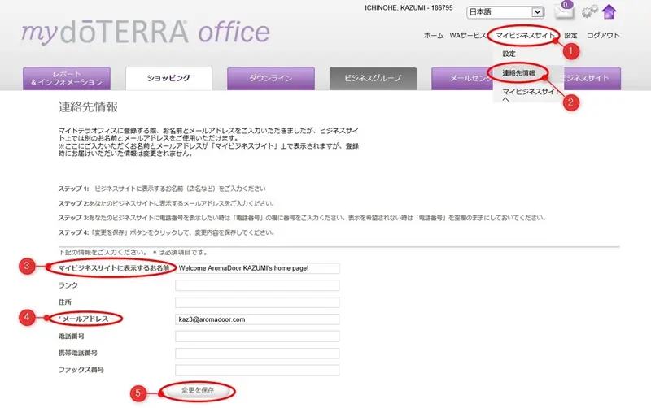Select マイビジネスサイトへ in the dropdown
The height and width of the screenshot is (408, 651).
click(x=530, y=95)
